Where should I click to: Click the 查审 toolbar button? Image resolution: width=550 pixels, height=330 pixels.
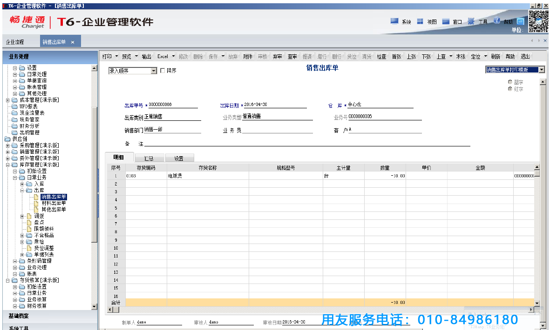coord(292,56)
